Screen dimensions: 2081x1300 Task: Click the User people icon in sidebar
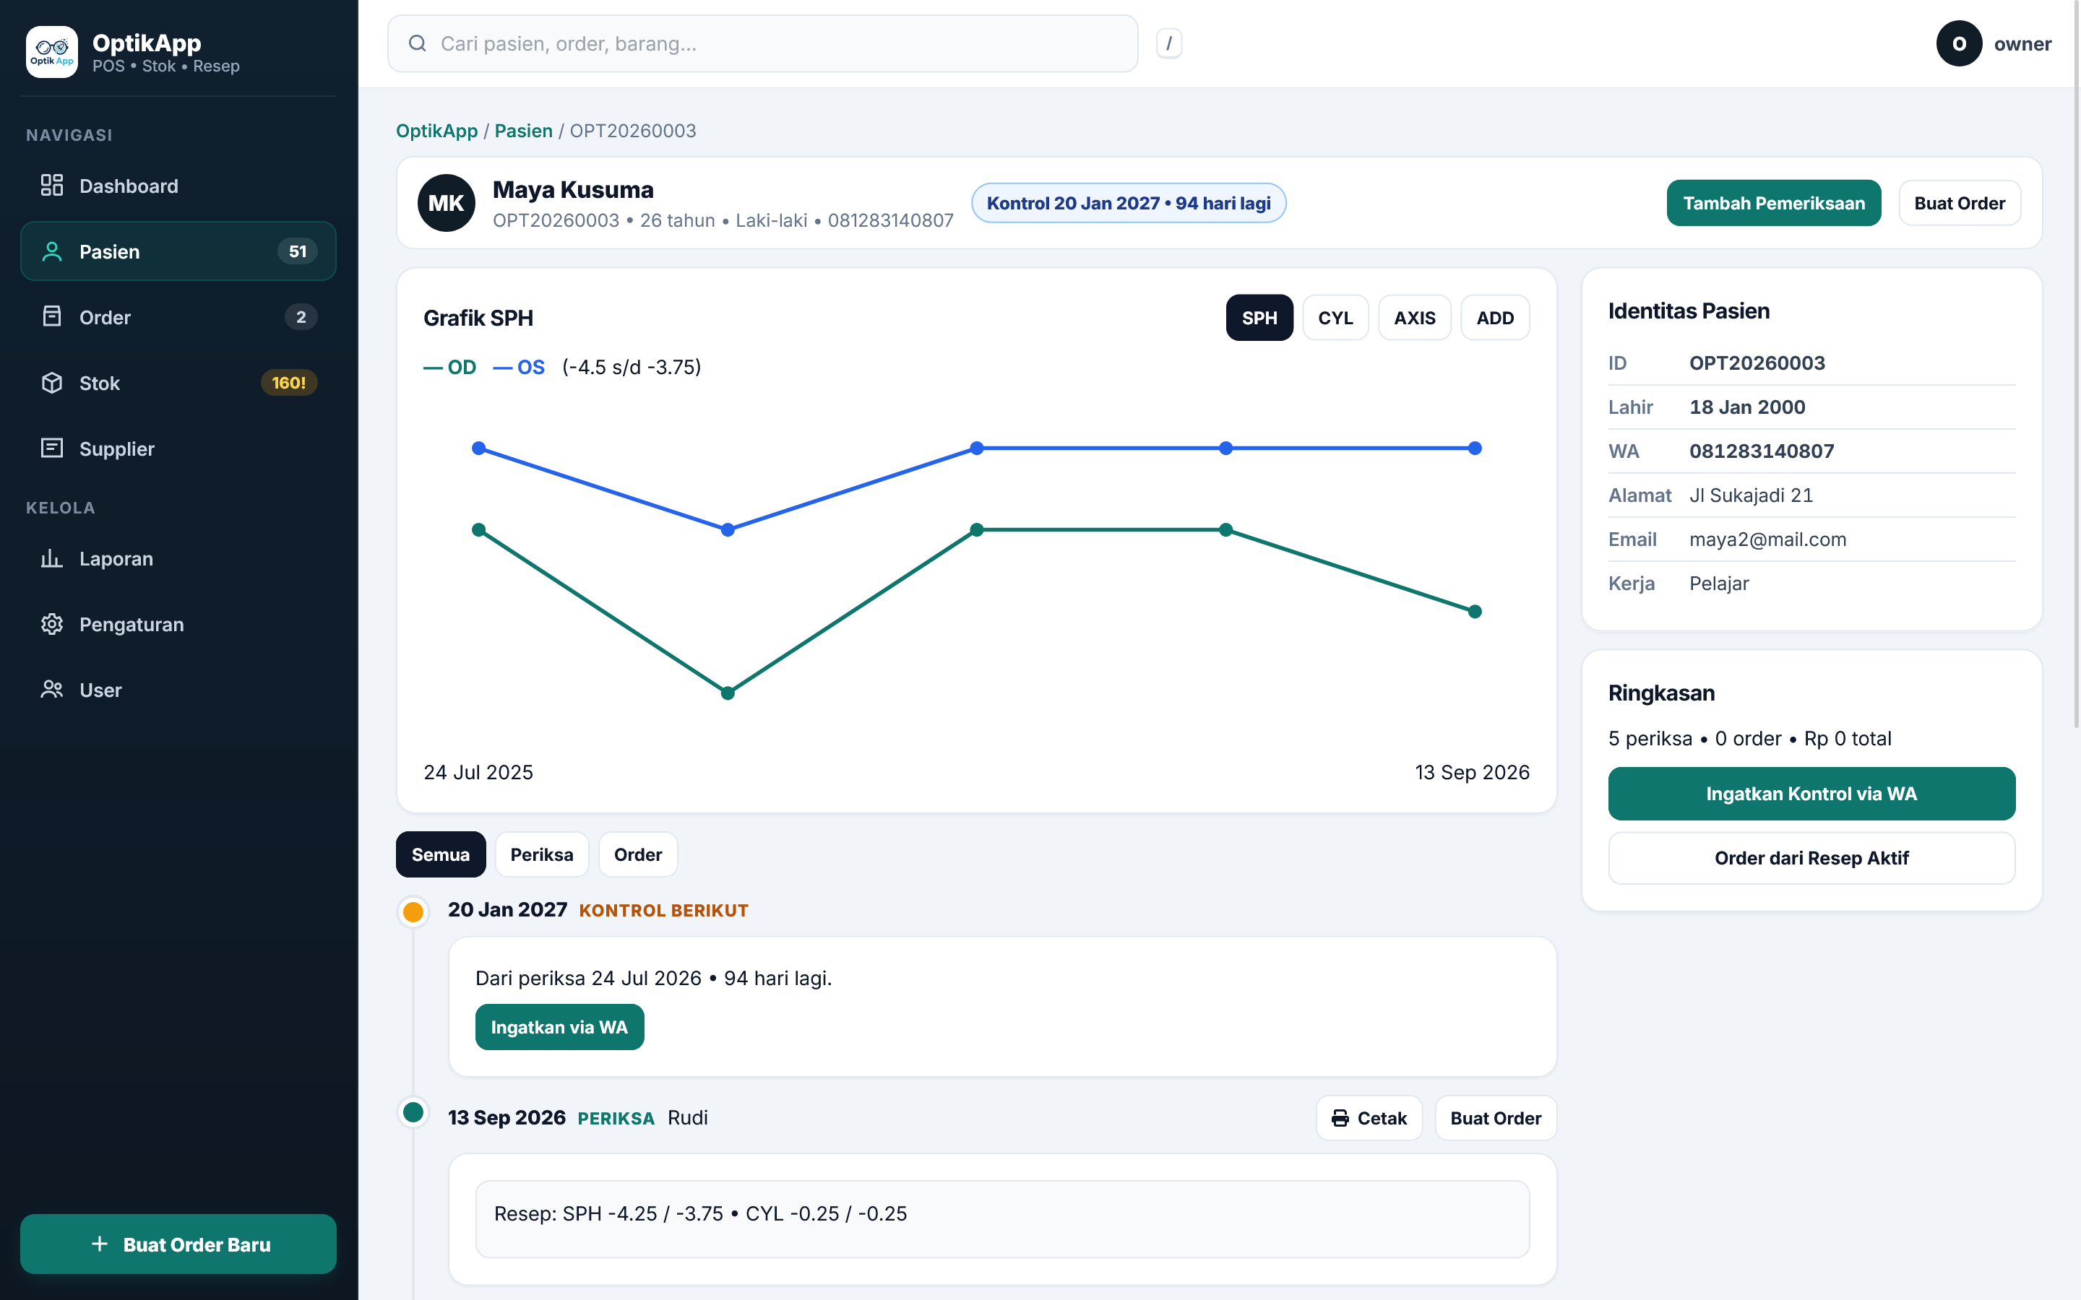point(51,690)
